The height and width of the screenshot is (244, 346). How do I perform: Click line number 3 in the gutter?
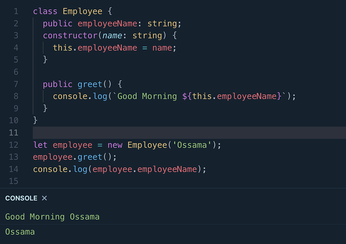tap(16, 36)
